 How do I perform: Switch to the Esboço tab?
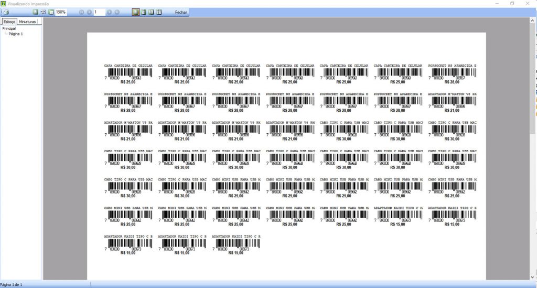[x=9, y=22]
